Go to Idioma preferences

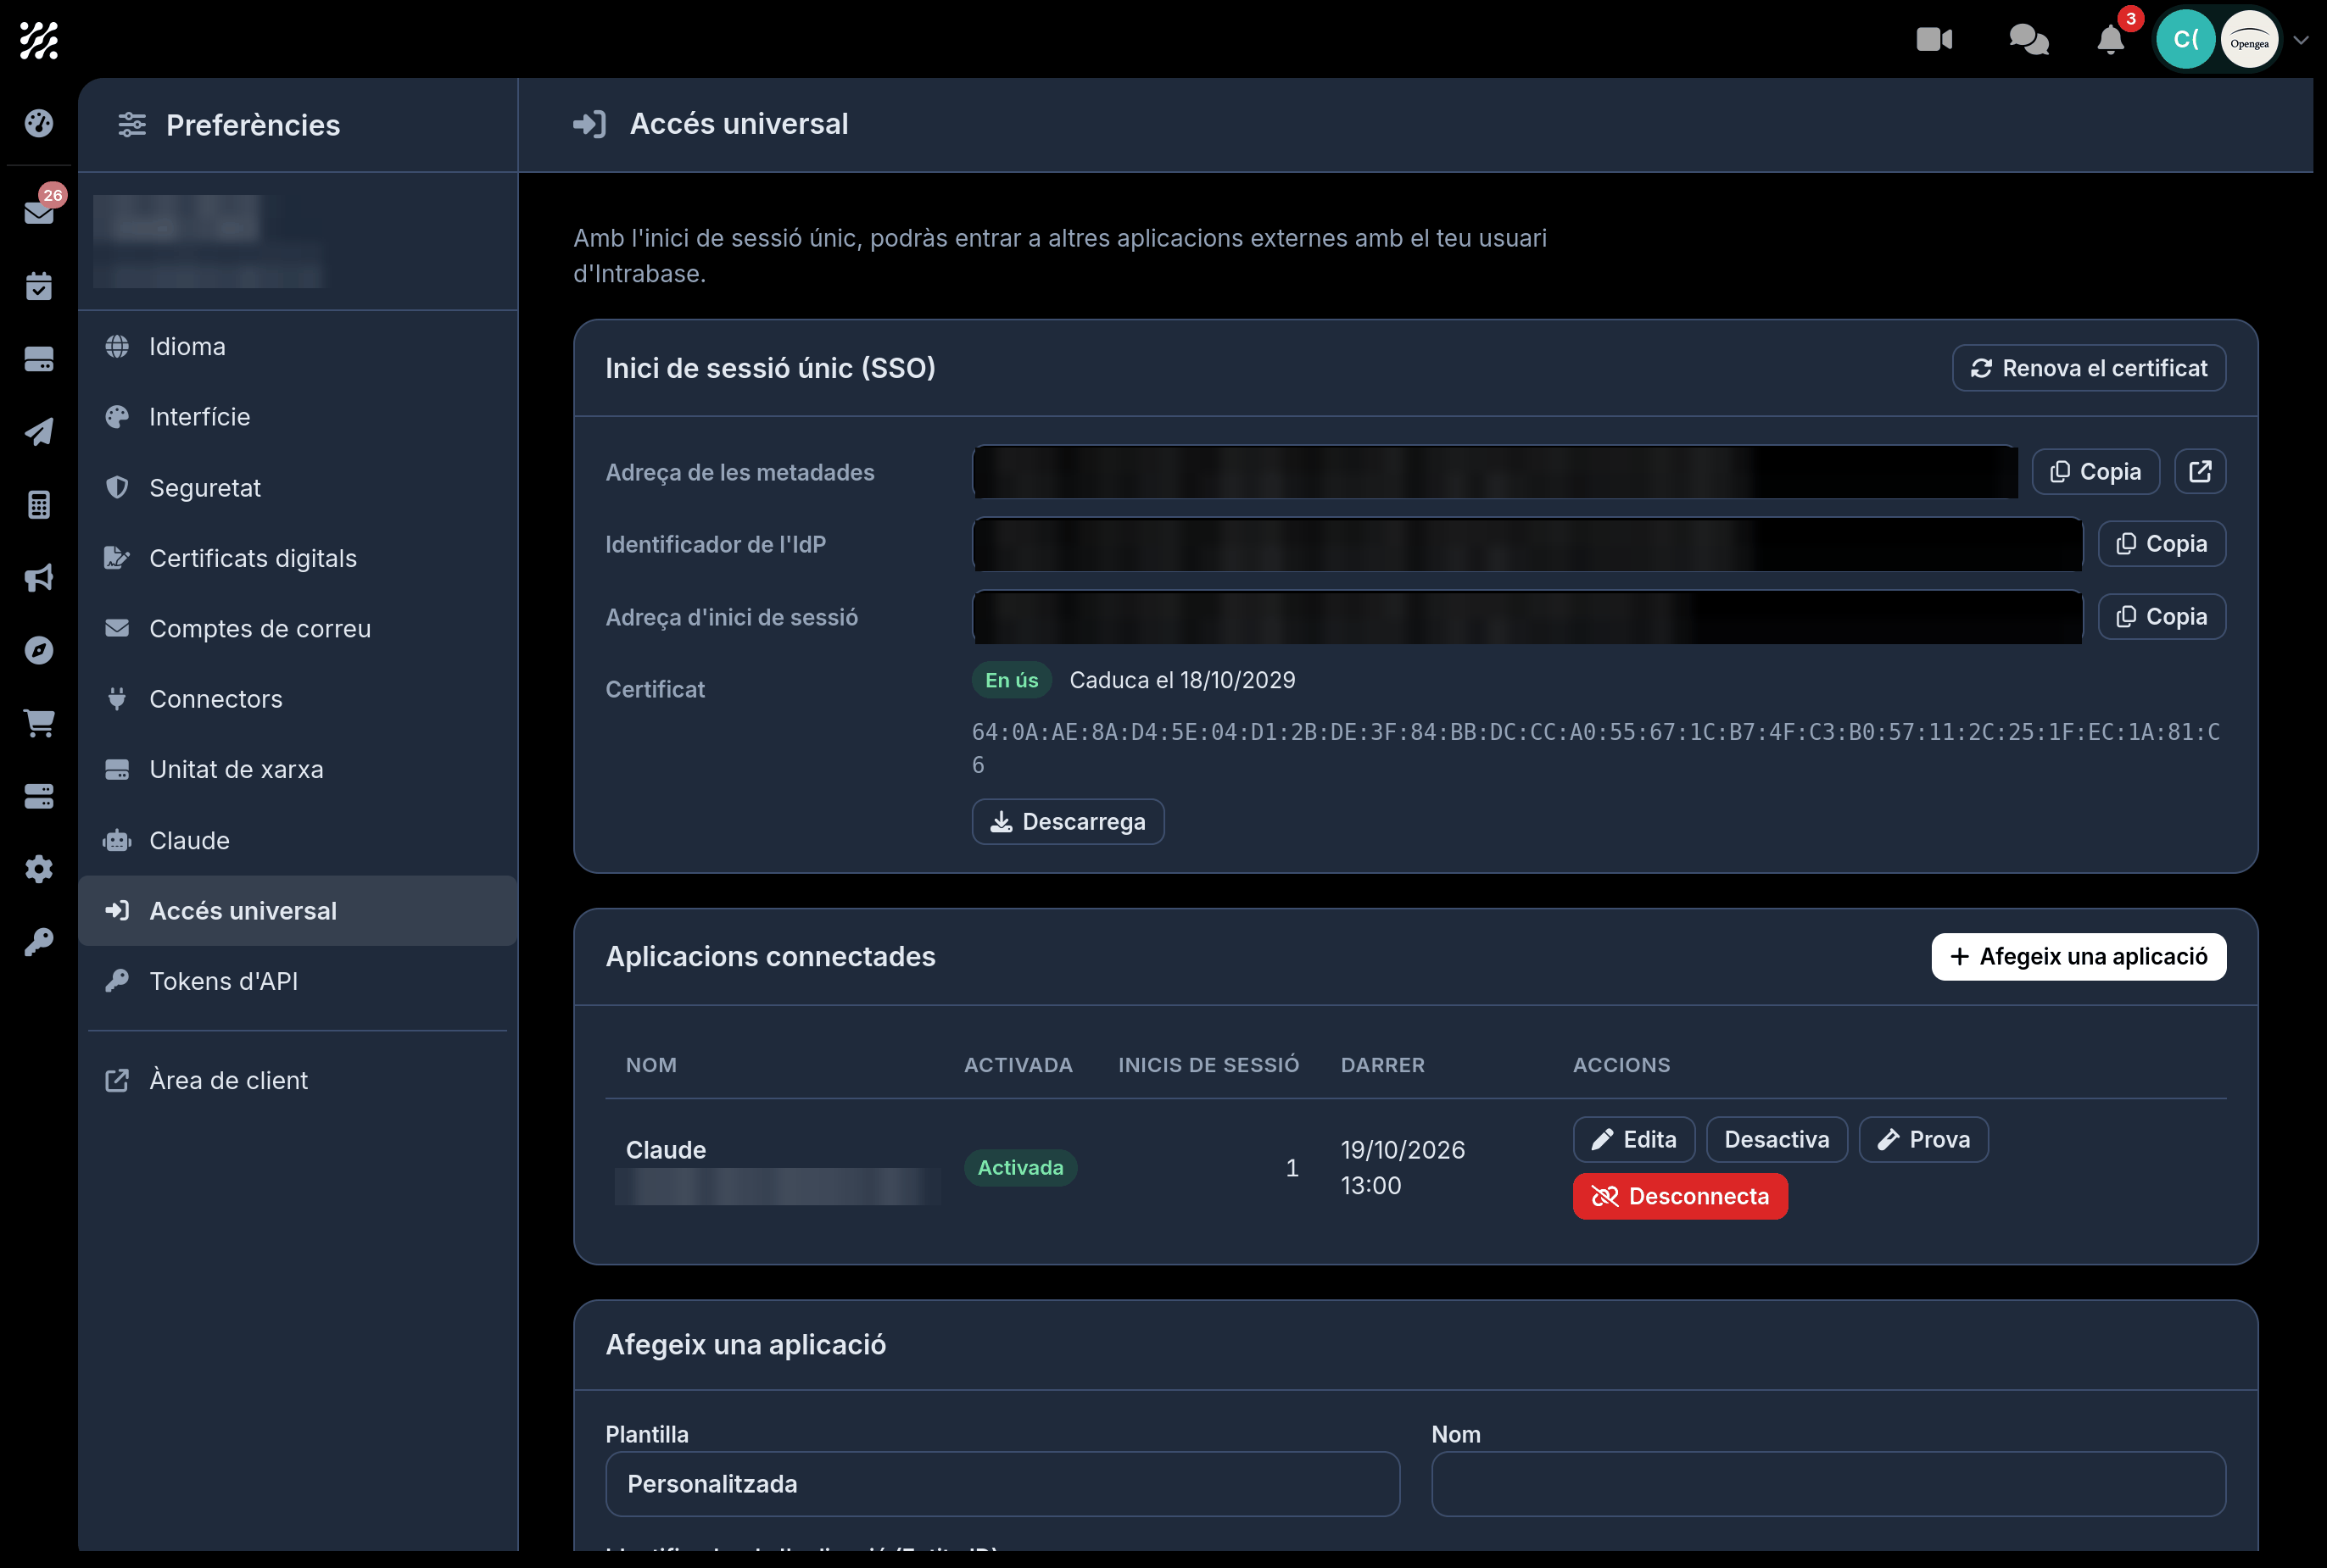tap(297, 346)
